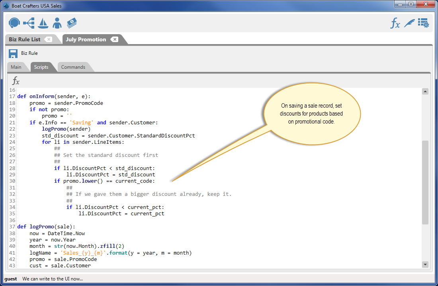Click the line 'logPromo(sender)'
438x286 pixels.
click(x=66, y=129)
